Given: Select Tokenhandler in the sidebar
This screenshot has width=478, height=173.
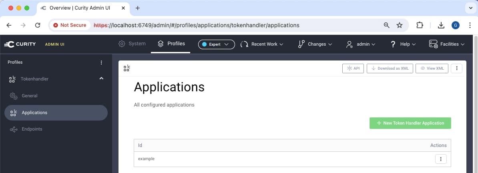Looking at the screenshot, I should (34, 79).
